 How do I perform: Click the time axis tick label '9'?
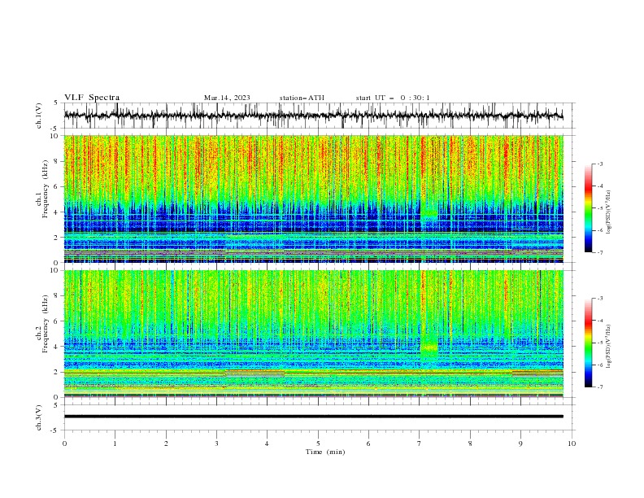click(x=520, y=443)
